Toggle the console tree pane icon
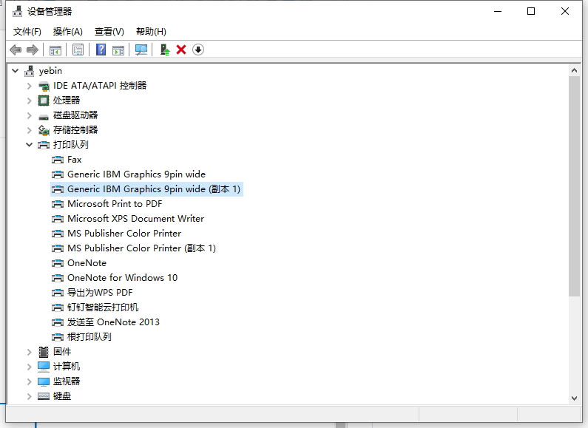This screenshot has height=428, width=588. [55, 50]
